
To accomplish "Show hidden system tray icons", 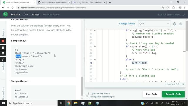I will click(x=147, y=103).
